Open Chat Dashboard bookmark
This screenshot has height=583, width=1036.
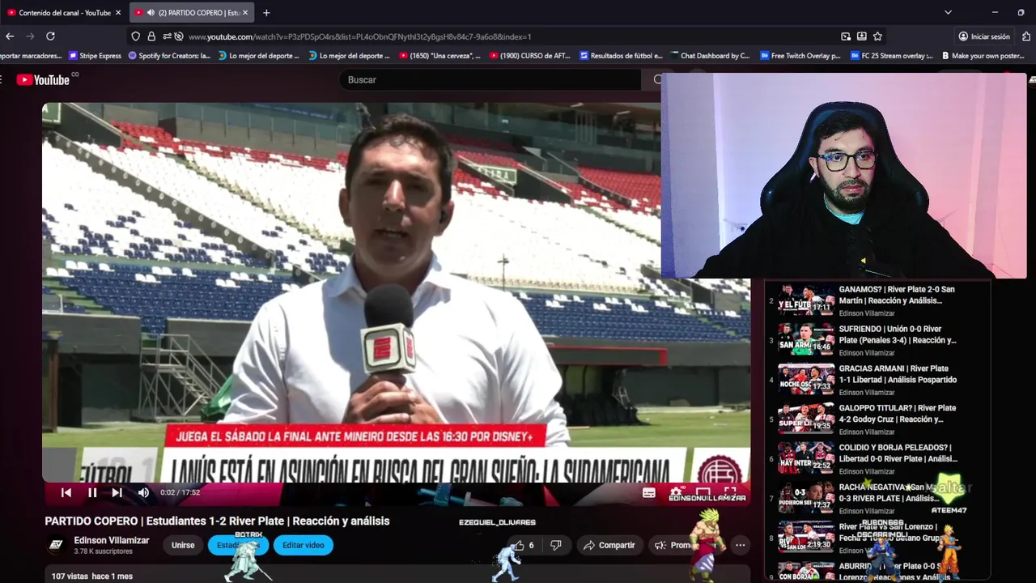click(710, 56)
